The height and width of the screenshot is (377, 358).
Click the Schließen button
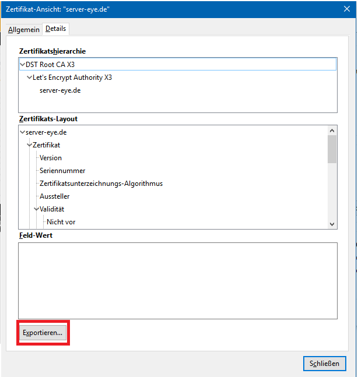[x=324, y=363]
